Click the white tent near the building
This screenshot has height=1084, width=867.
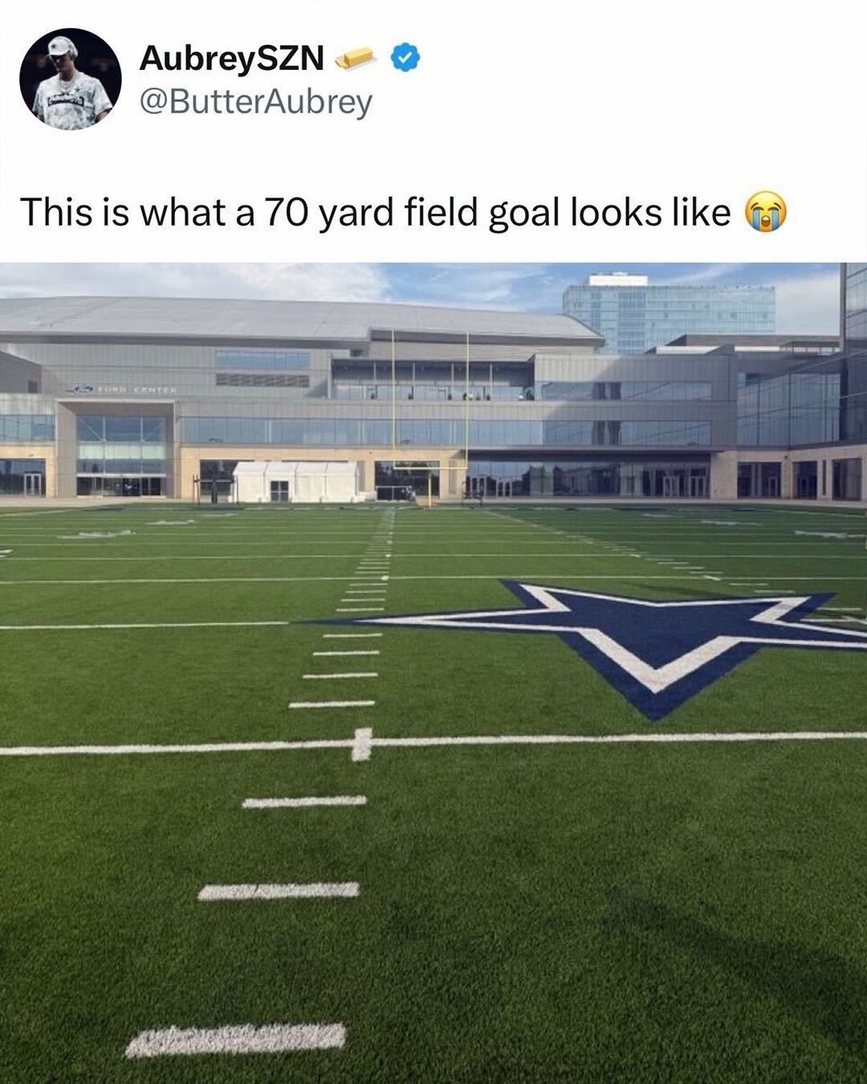[295, 482]
